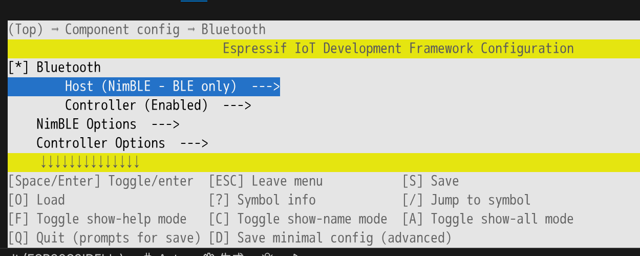
Task: Click [C] Toggle show-name mode
Action: pyautogui.click(x=298, y=219)
